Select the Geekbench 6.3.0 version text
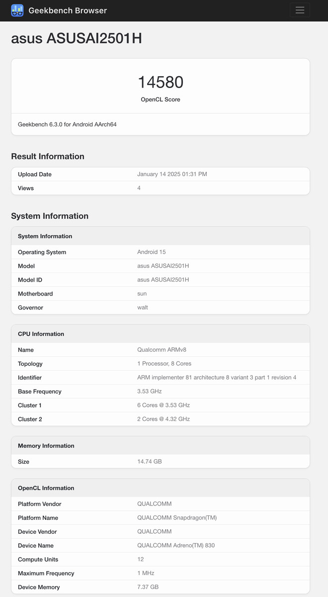 click(x=67, y=124)
